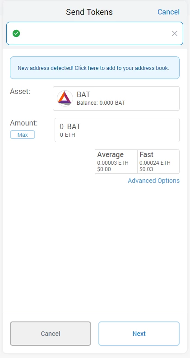This screenshot has width=190, height=358.
Task: Focus the 0 BAT amount field
Action: point(117,130)
